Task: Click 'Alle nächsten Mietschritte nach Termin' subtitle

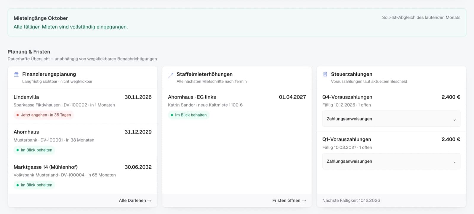Action: 212,81
